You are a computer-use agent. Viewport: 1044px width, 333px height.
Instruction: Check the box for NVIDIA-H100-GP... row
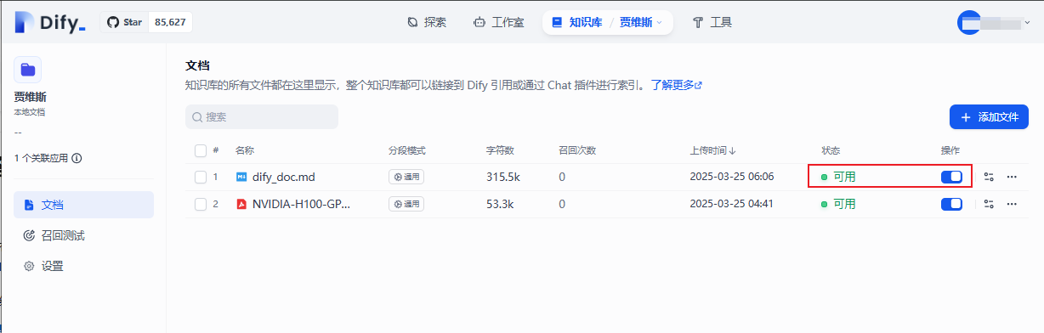pyautogui.click(x=201, y=204)
